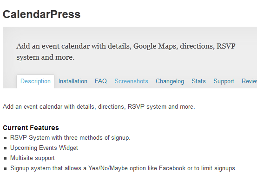257x173 pixels.
Task: Click the Current Features heading
Action: (31, 128)
